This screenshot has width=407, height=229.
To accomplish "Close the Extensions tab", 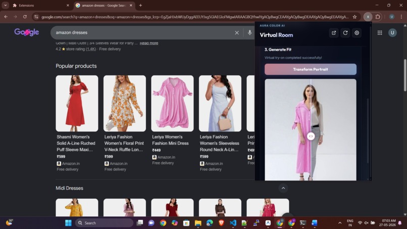I will 68,5.
